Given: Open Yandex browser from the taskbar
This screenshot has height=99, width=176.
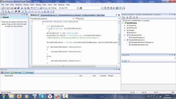Looking at the screenshot, I should [x=50, y=96].
